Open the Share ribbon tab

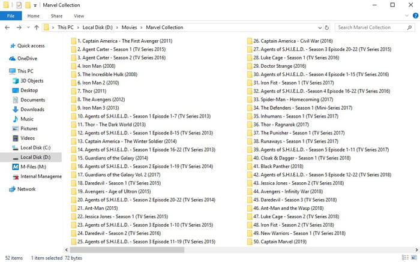tap(56, 16)
